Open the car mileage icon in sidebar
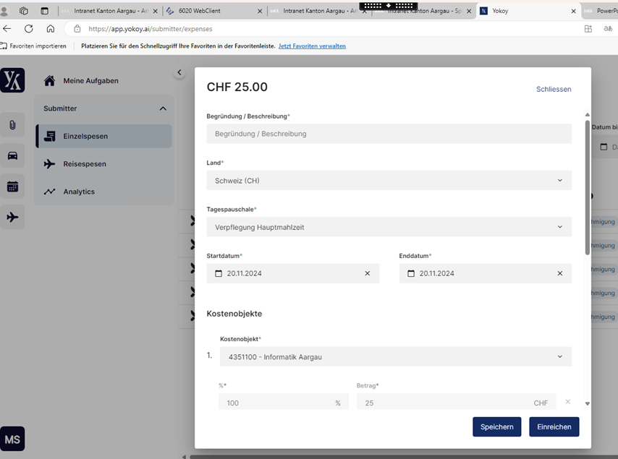The image size is (618, 459). click(x=12, y=155)
